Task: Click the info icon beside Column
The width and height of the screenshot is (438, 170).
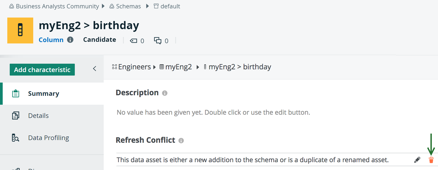Action: [x=70, y=40]
